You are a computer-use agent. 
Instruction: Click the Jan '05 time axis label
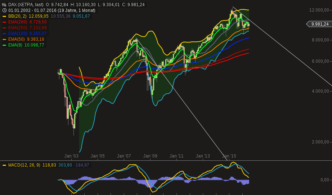point(98,156)
